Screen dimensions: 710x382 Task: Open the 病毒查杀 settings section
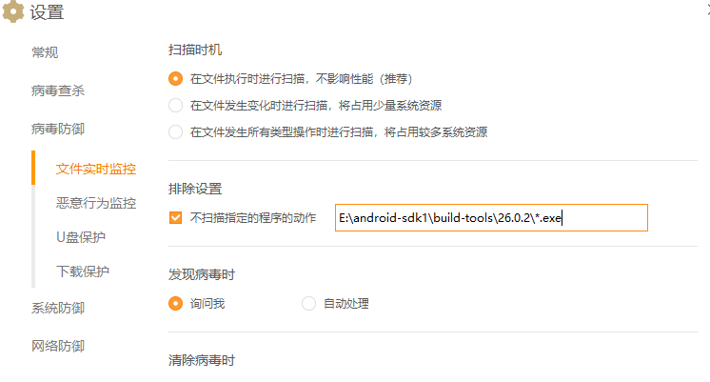click(58, 91)
